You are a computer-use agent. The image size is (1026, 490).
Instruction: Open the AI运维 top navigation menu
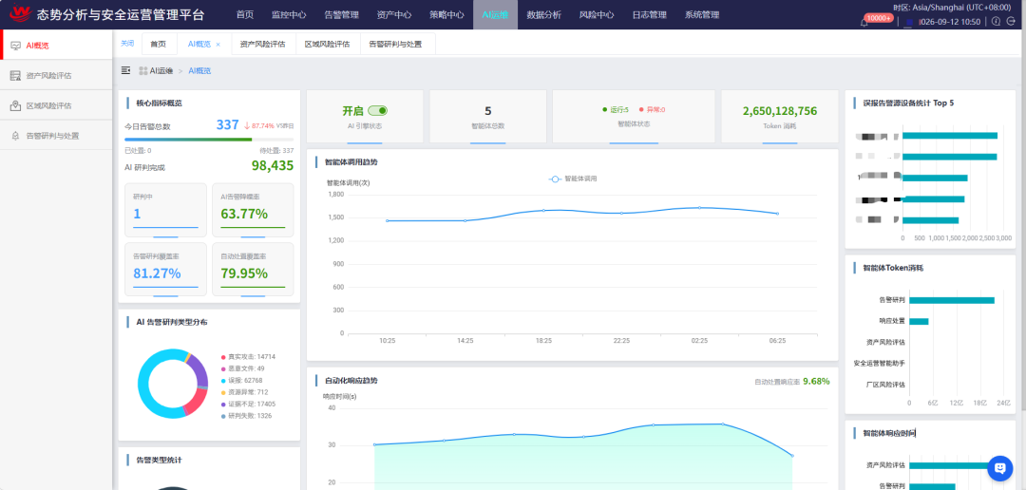click(x=495, y=15)
